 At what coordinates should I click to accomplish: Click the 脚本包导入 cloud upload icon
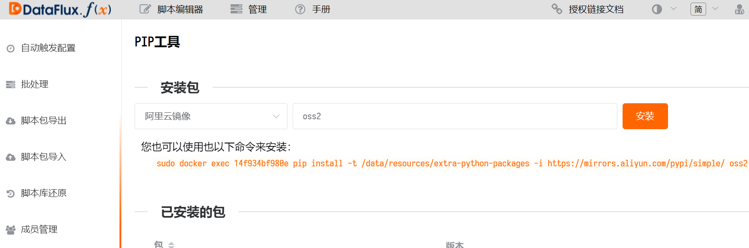[11, 157]
